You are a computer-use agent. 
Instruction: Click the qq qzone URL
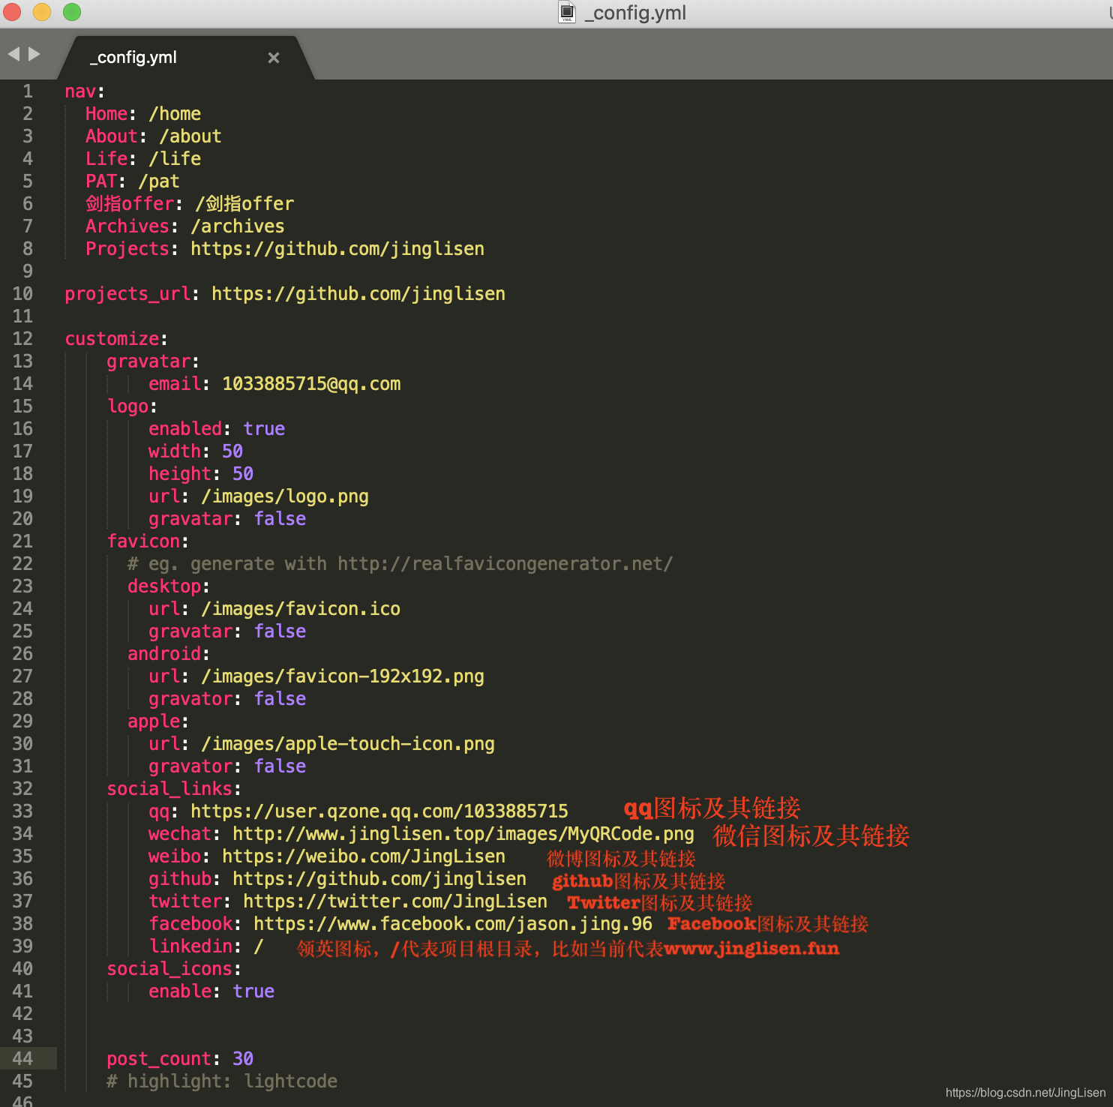pyautogui.click(x=379, y=811)
